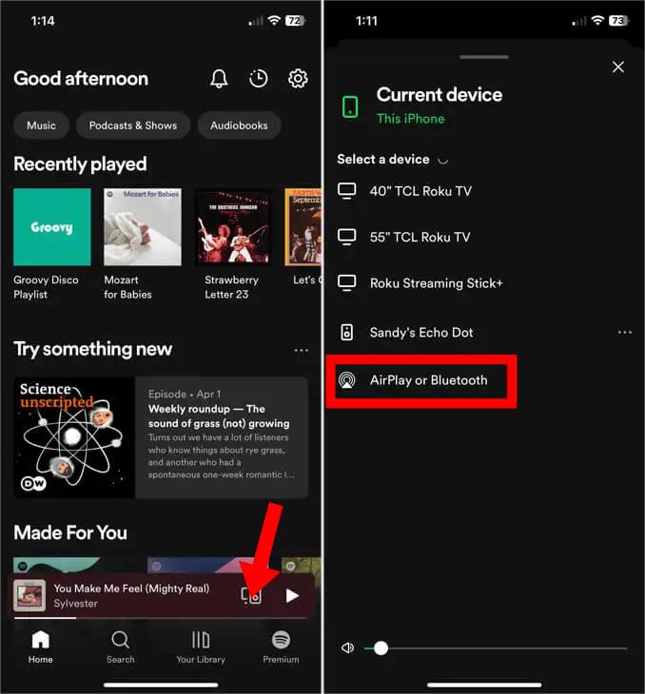Go to Your Library tab
This screenshot has height=694, width=645.
click(x=201, y=647)
